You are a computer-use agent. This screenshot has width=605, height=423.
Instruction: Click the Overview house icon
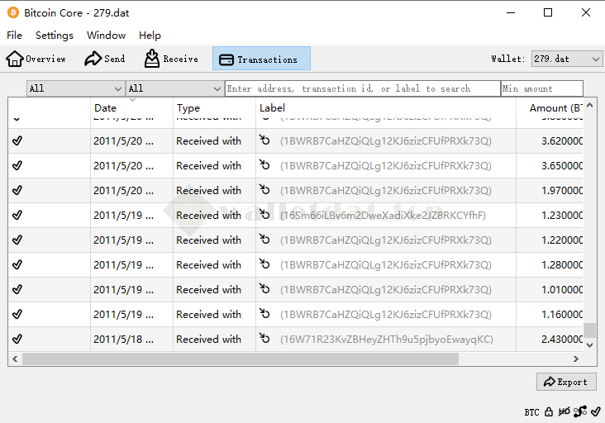click(15, 59)
